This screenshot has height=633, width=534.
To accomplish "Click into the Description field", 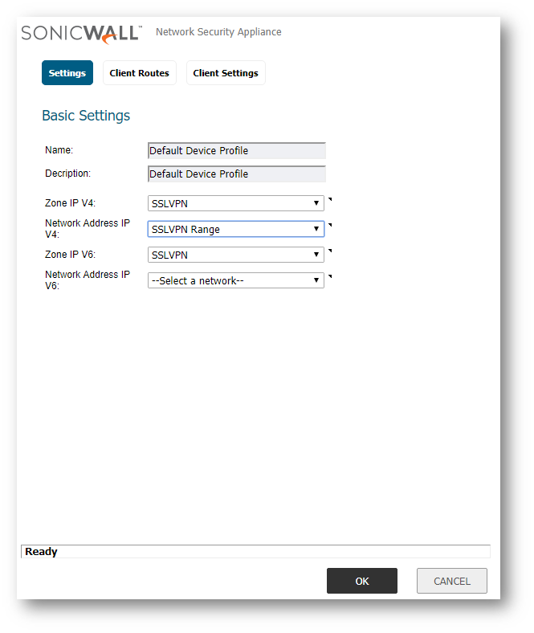I will click(x=237, y=174).
